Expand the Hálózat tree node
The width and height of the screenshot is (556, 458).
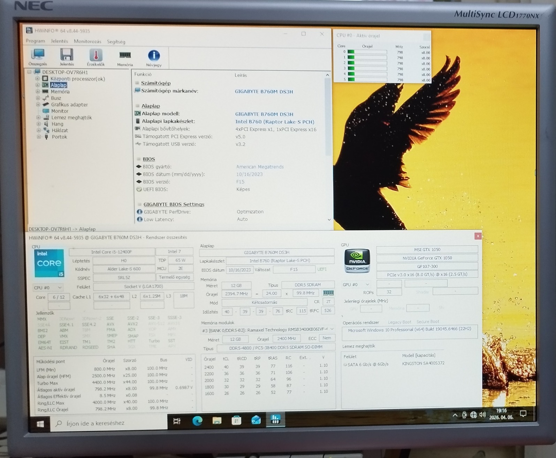[x=39, y=130]
